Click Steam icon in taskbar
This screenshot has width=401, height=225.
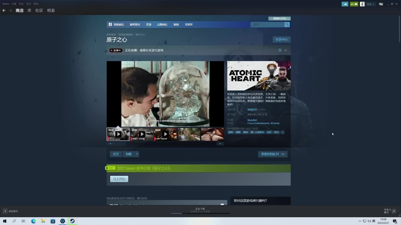pyautogui.click(x=72, y=221)
